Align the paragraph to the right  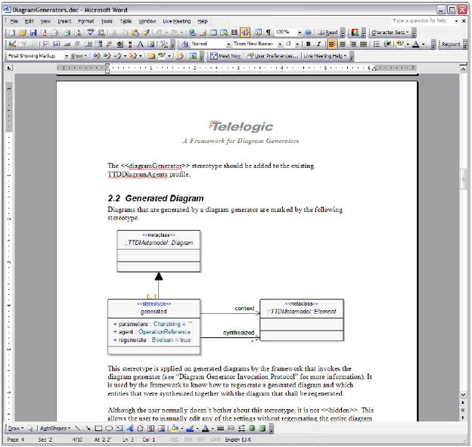tap(353, 45)
